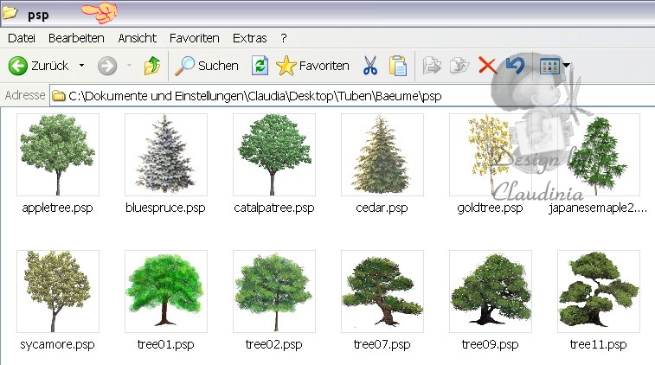Select cedar.psp thumbnail
The height and width of the screenshot is (365, 655).
[x=382, y=155]
